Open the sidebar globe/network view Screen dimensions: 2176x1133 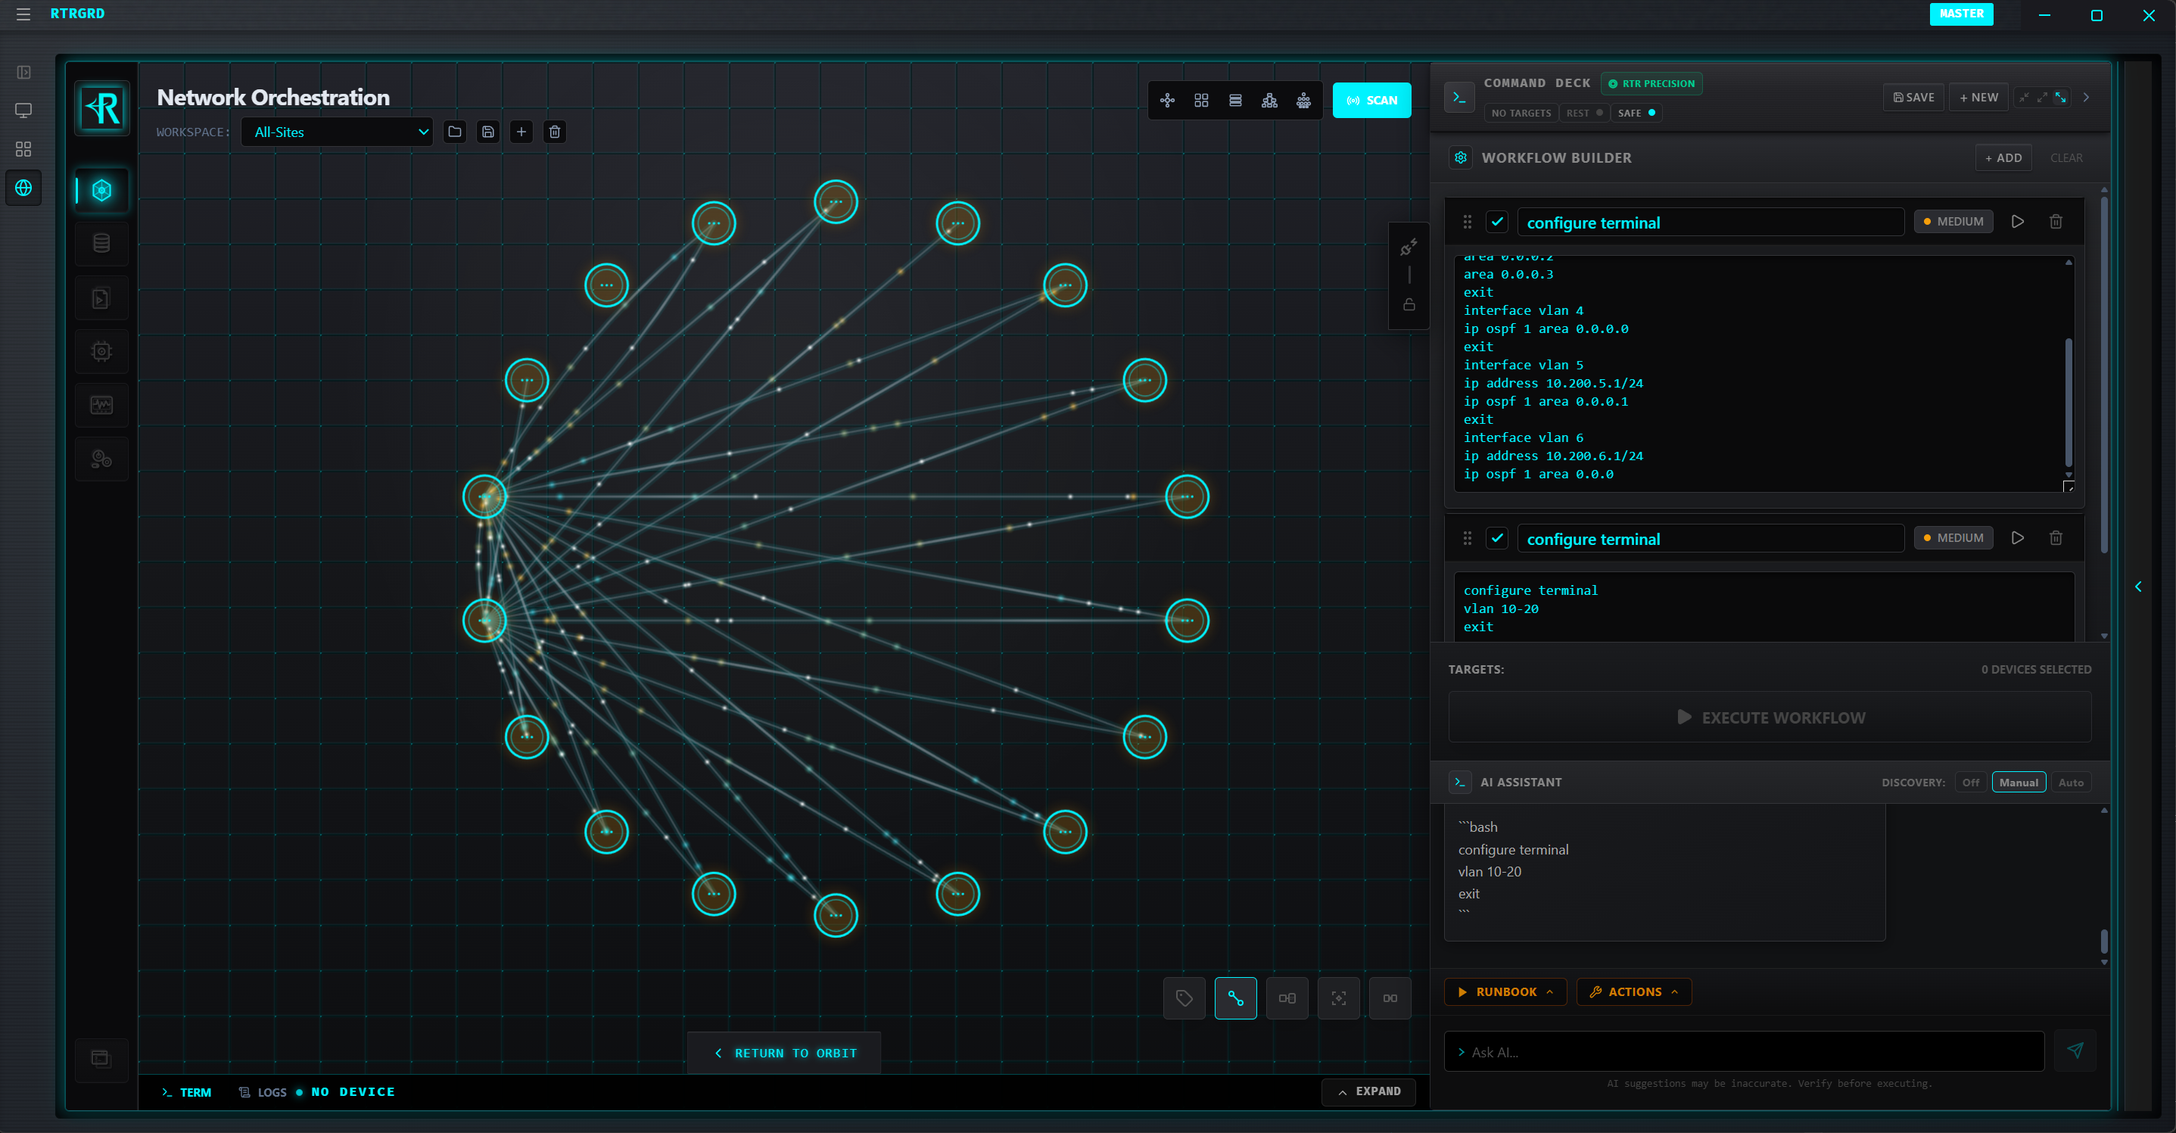click(23, 188)
